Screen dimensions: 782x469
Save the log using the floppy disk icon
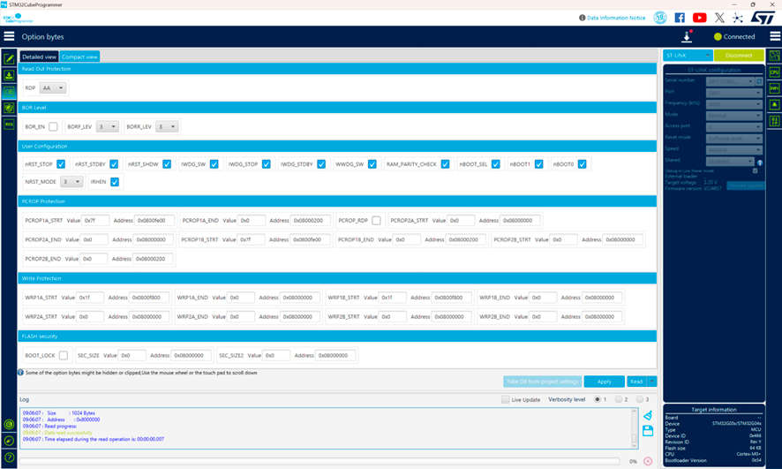coord(648,430)
